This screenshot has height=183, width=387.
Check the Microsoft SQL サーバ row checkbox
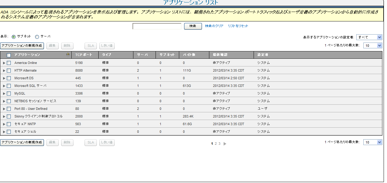click(9, 86)
